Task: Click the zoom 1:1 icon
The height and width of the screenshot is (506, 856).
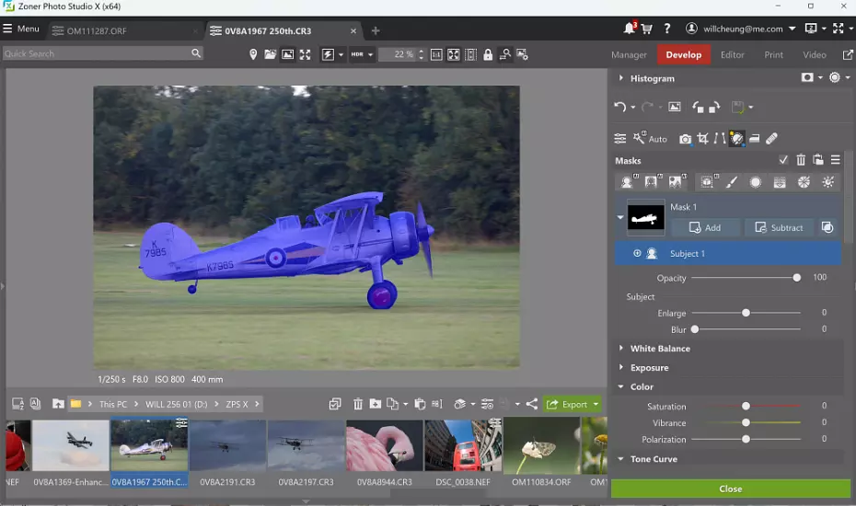Action: click(436, 54)
